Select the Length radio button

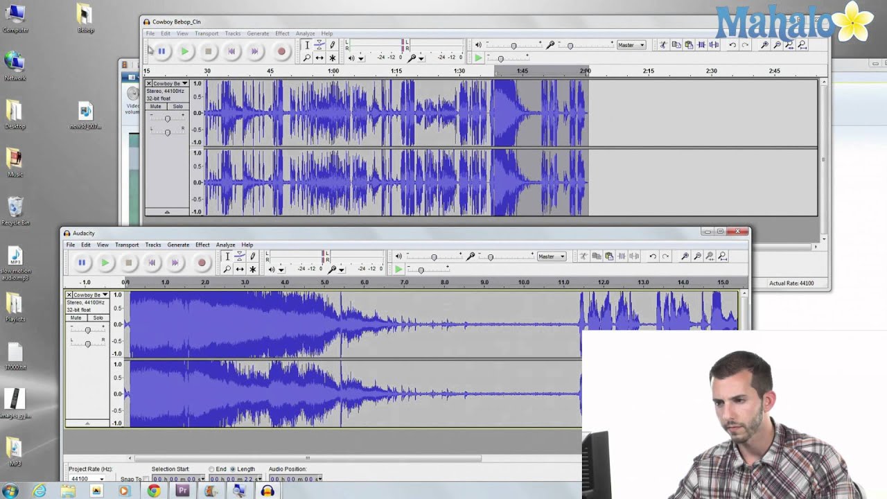pyautogui.click(x=233, y=469)
